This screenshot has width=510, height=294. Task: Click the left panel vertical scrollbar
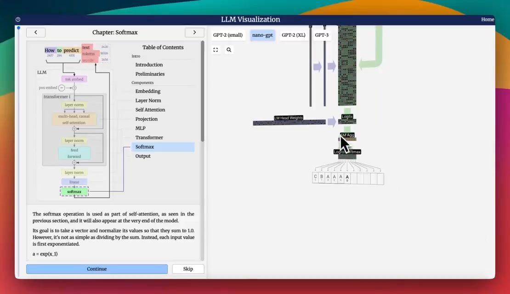202,91
